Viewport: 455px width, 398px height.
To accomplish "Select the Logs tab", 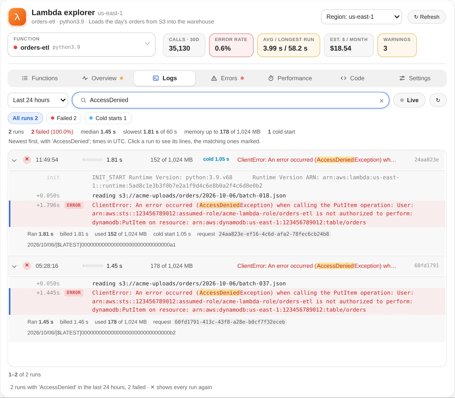I will pyautogui.click(x=165, y=78).
